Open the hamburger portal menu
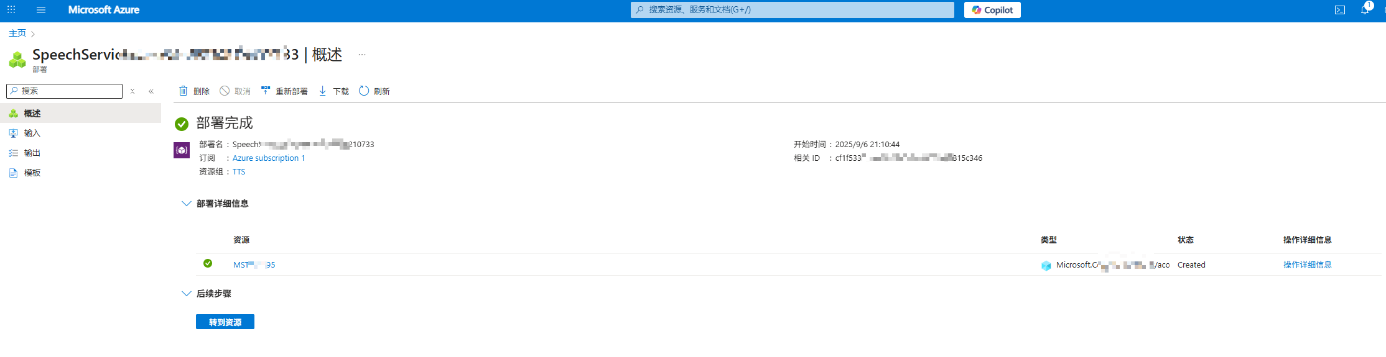Image resolution: width=1386 pixels, height=357 pixels. (x=41, y=10)
